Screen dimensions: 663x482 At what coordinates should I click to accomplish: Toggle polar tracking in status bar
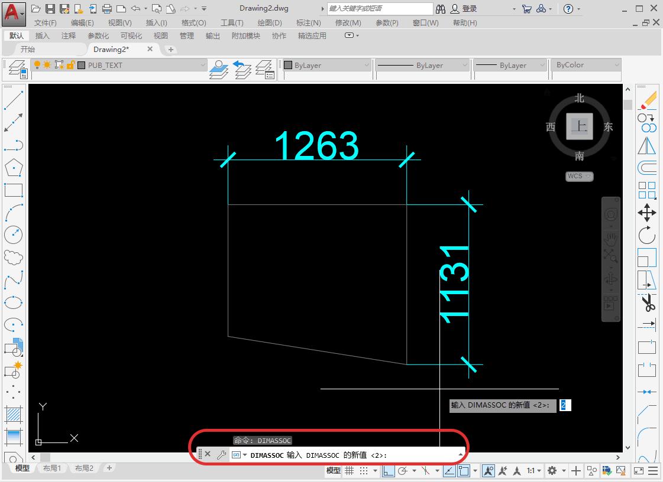pos(403,471)
